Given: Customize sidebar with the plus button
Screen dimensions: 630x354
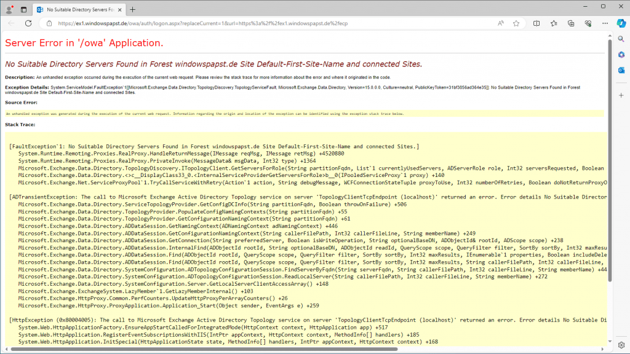Looking at the screenshot, I should 621,95.
